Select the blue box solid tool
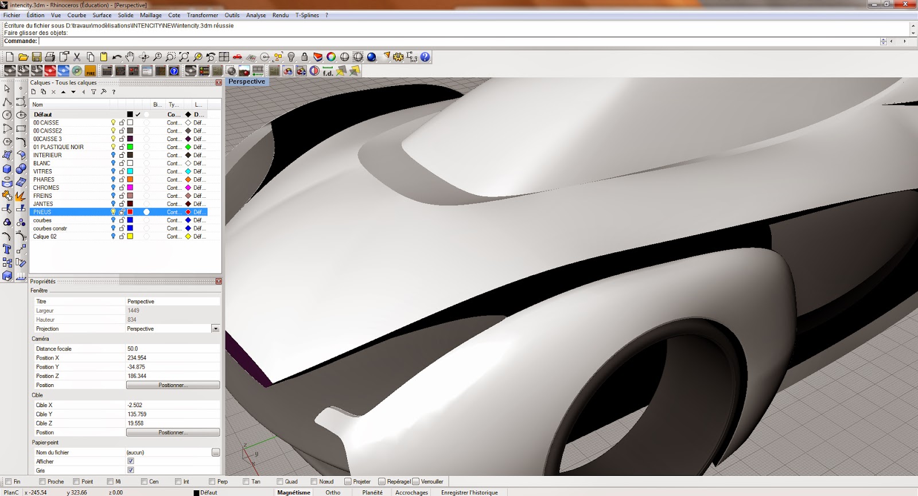Image resolution: width=918 pixels, height=496 pixels. pyautogui.click(x=7, y=169)
